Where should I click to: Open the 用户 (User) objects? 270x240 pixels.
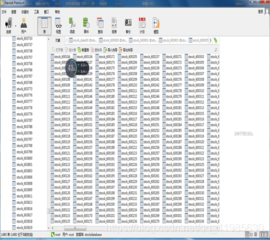[23, 26]
